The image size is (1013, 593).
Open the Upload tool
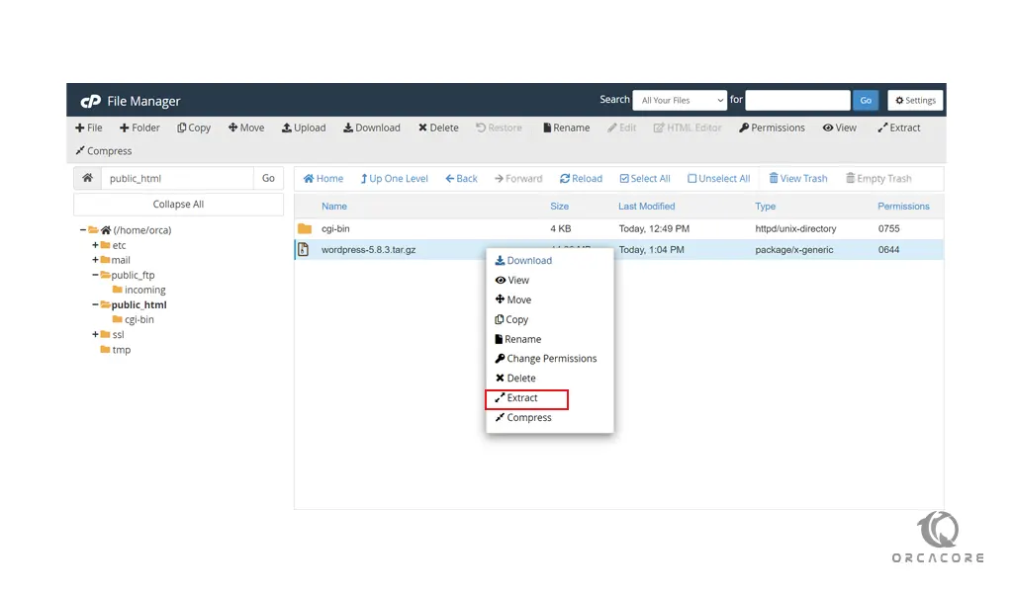(x=304, y=127)
